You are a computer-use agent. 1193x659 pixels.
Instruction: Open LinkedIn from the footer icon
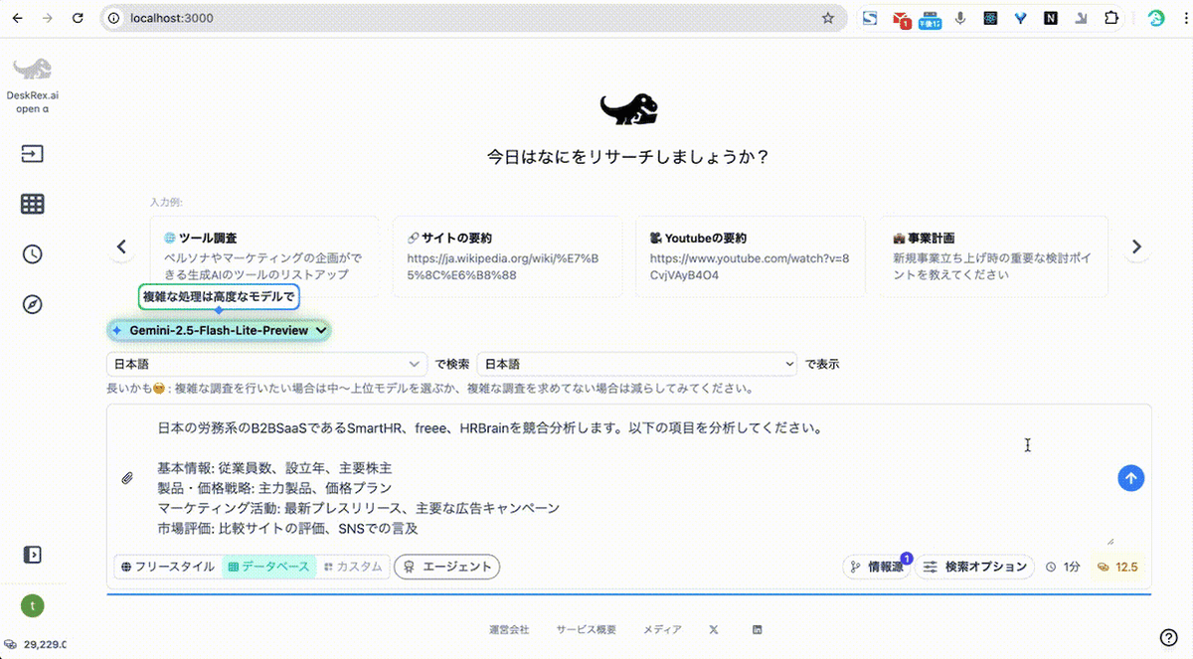(757, 629)
